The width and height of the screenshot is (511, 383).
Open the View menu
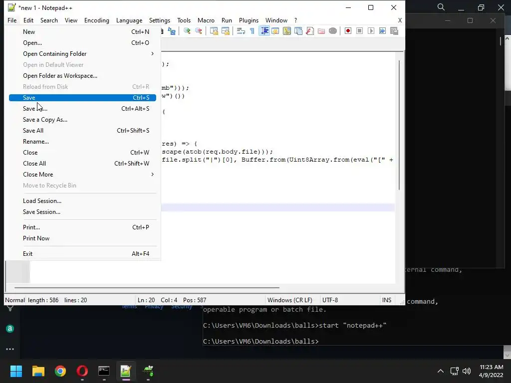(x=71, y=20)
